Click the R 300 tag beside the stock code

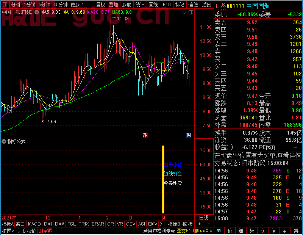[223, 6]
